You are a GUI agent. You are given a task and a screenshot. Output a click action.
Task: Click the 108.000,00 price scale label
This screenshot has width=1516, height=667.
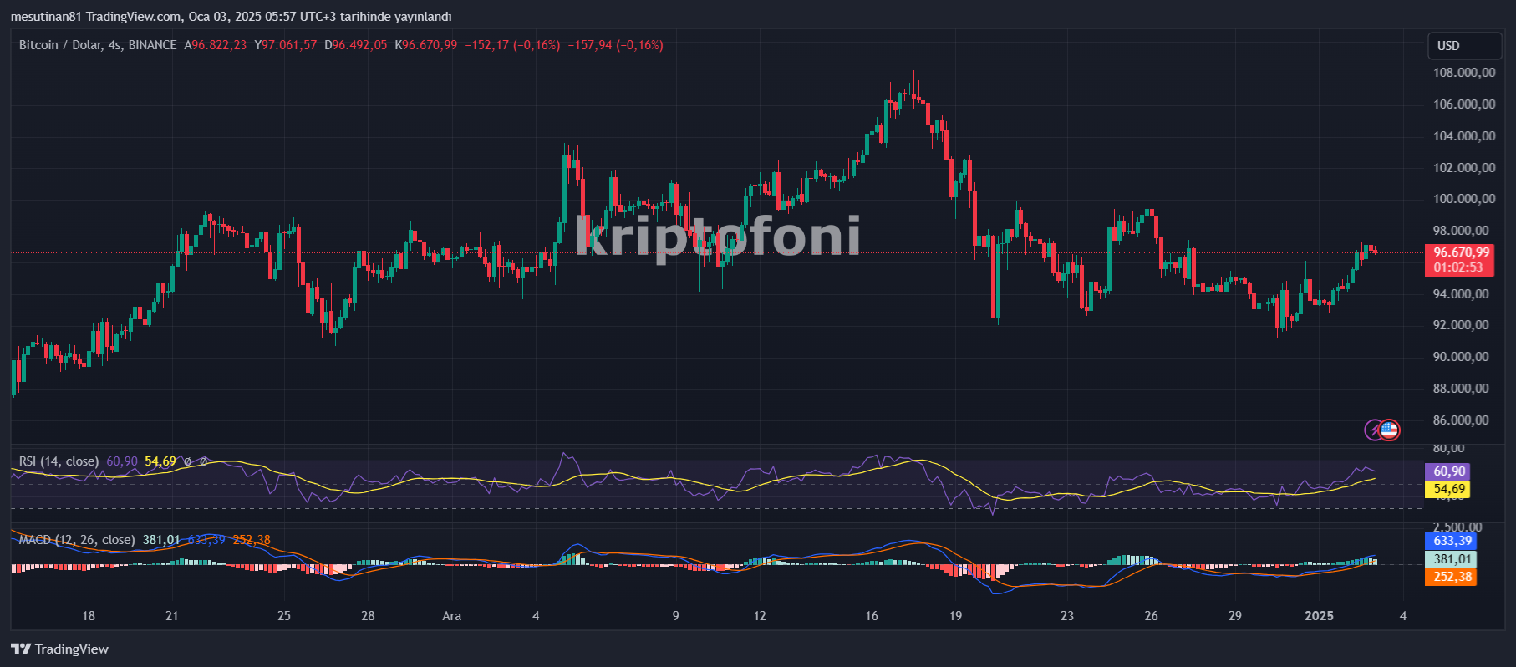point(1464,73)
